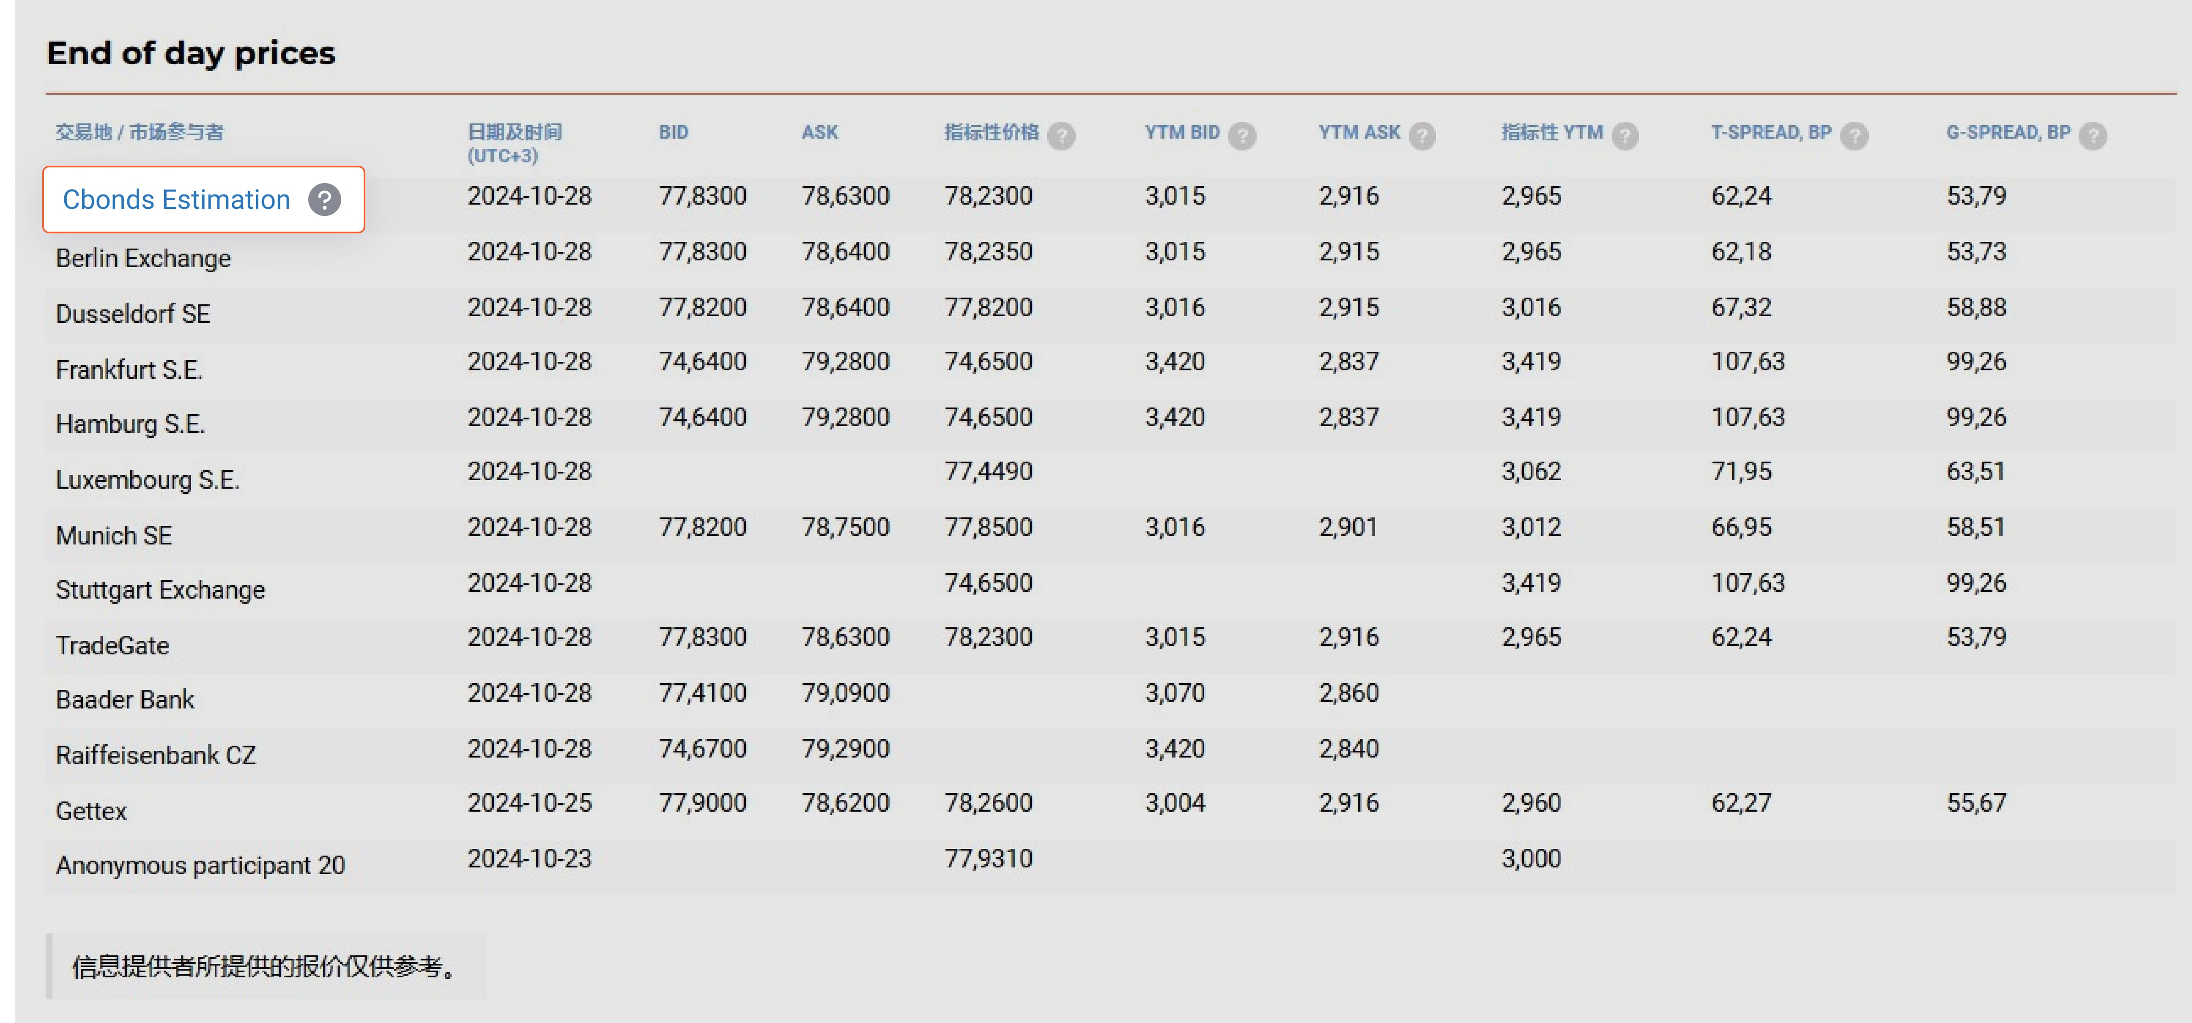Viewport: 2192px width, 1023px height.
Task: Click Baader Bank YTM bid 3,070
Action: (x=1174, y=693)
